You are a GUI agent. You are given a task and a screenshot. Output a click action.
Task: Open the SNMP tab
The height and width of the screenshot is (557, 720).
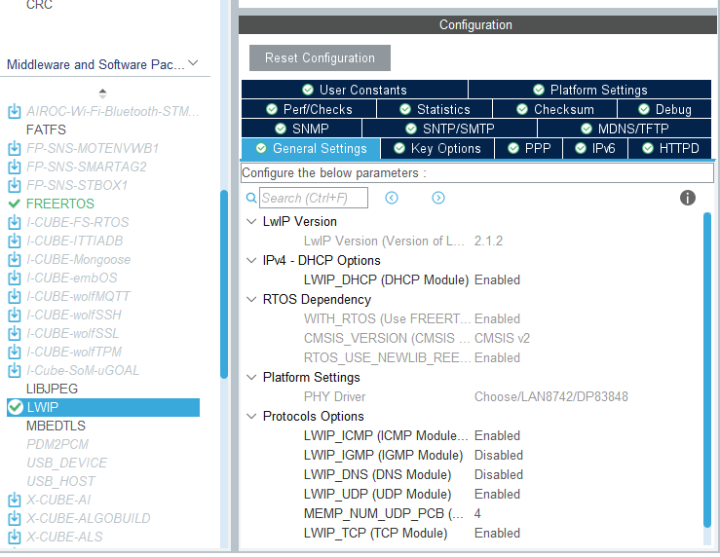point(302,129)
